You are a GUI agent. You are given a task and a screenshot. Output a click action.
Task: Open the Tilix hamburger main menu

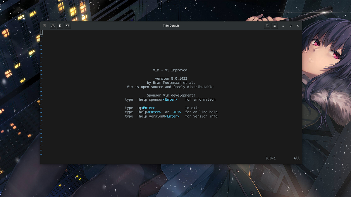274,26
